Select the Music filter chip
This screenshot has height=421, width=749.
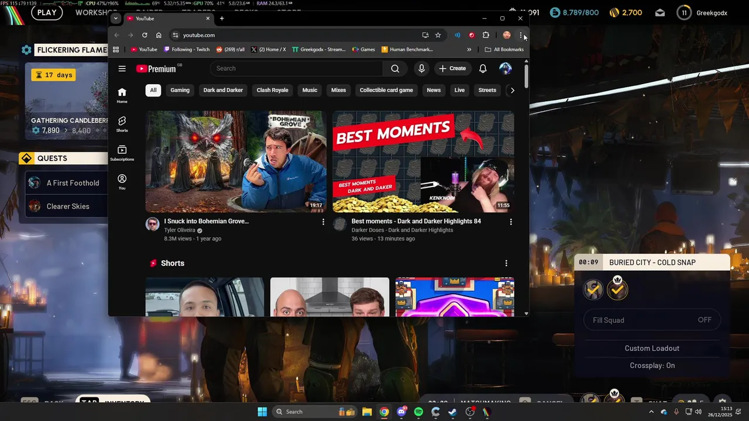coord(310,90)
